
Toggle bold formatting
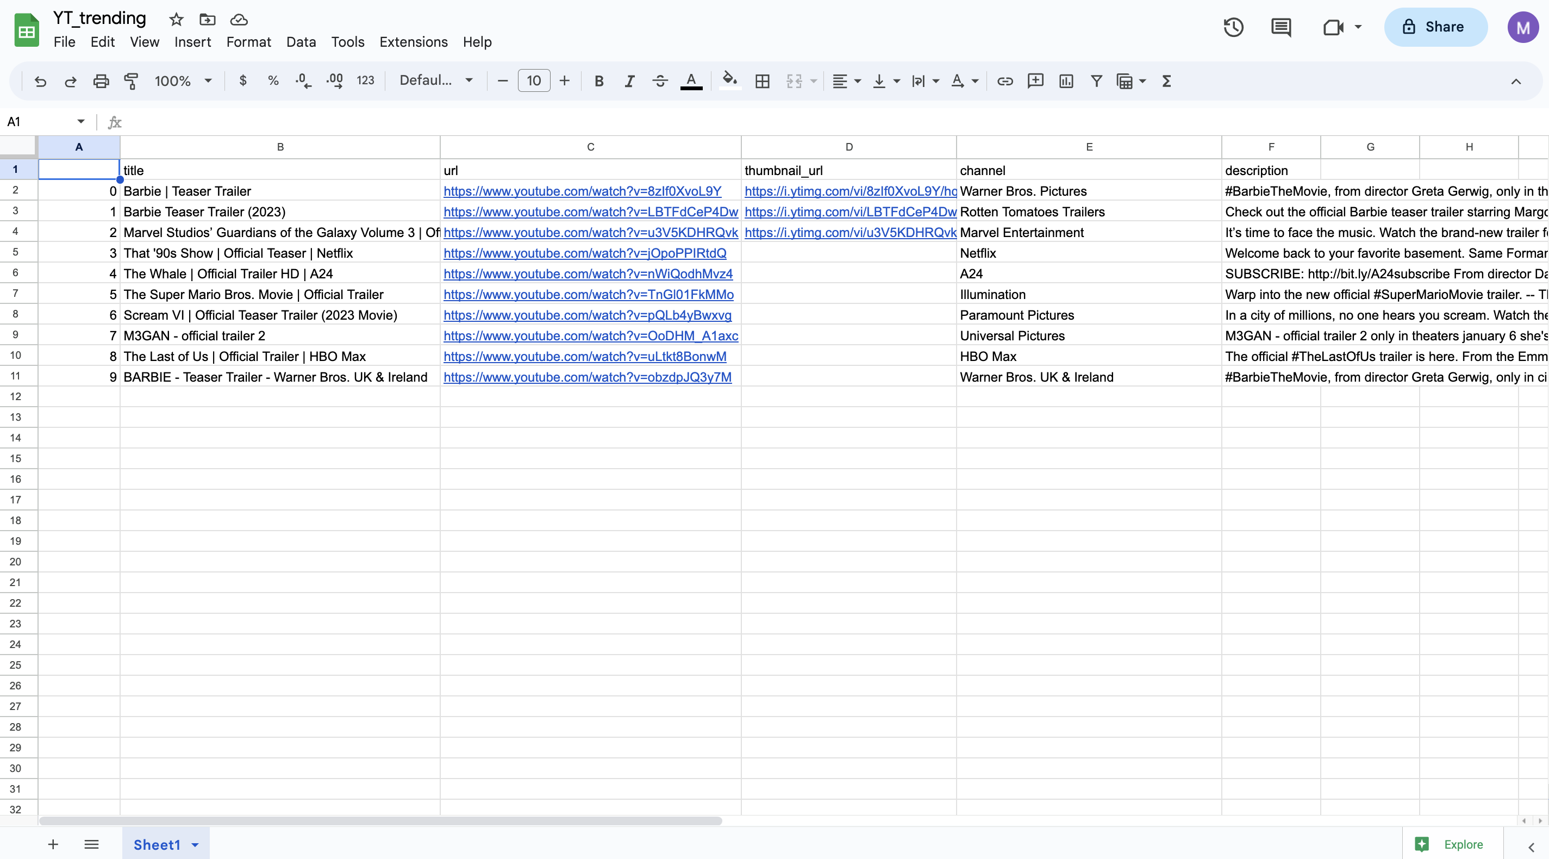599,81
